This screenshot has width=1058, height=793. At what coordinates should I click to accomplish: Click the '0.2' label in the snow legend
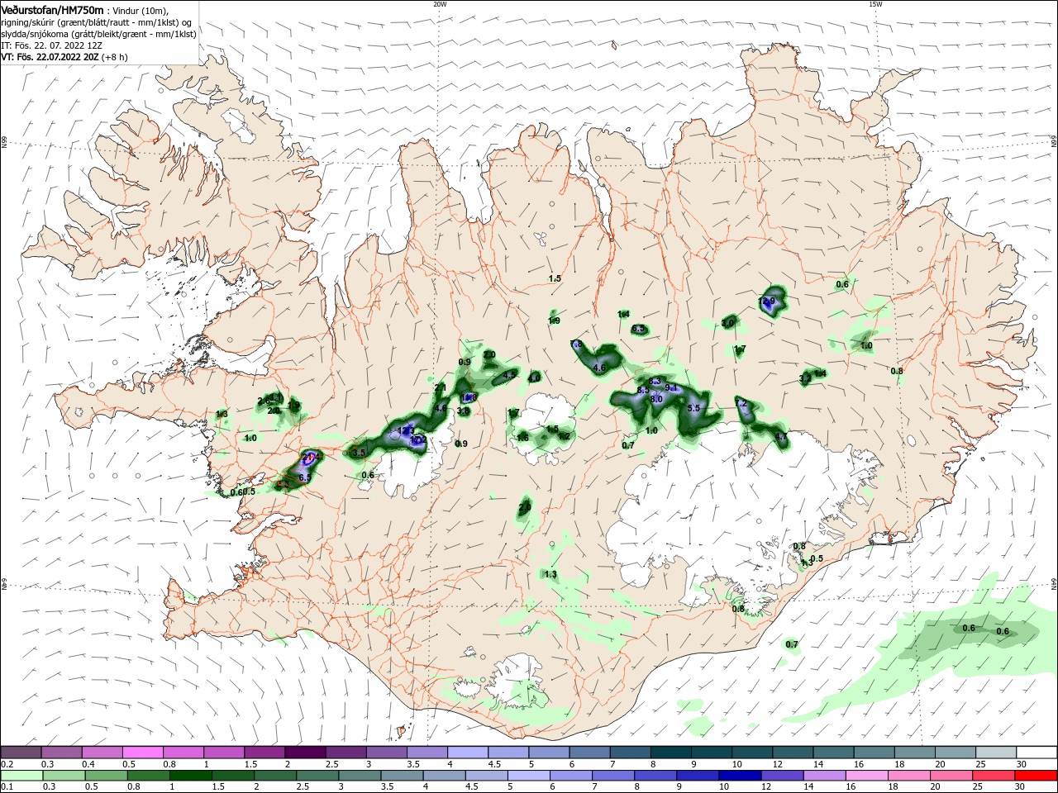(6, 764)
